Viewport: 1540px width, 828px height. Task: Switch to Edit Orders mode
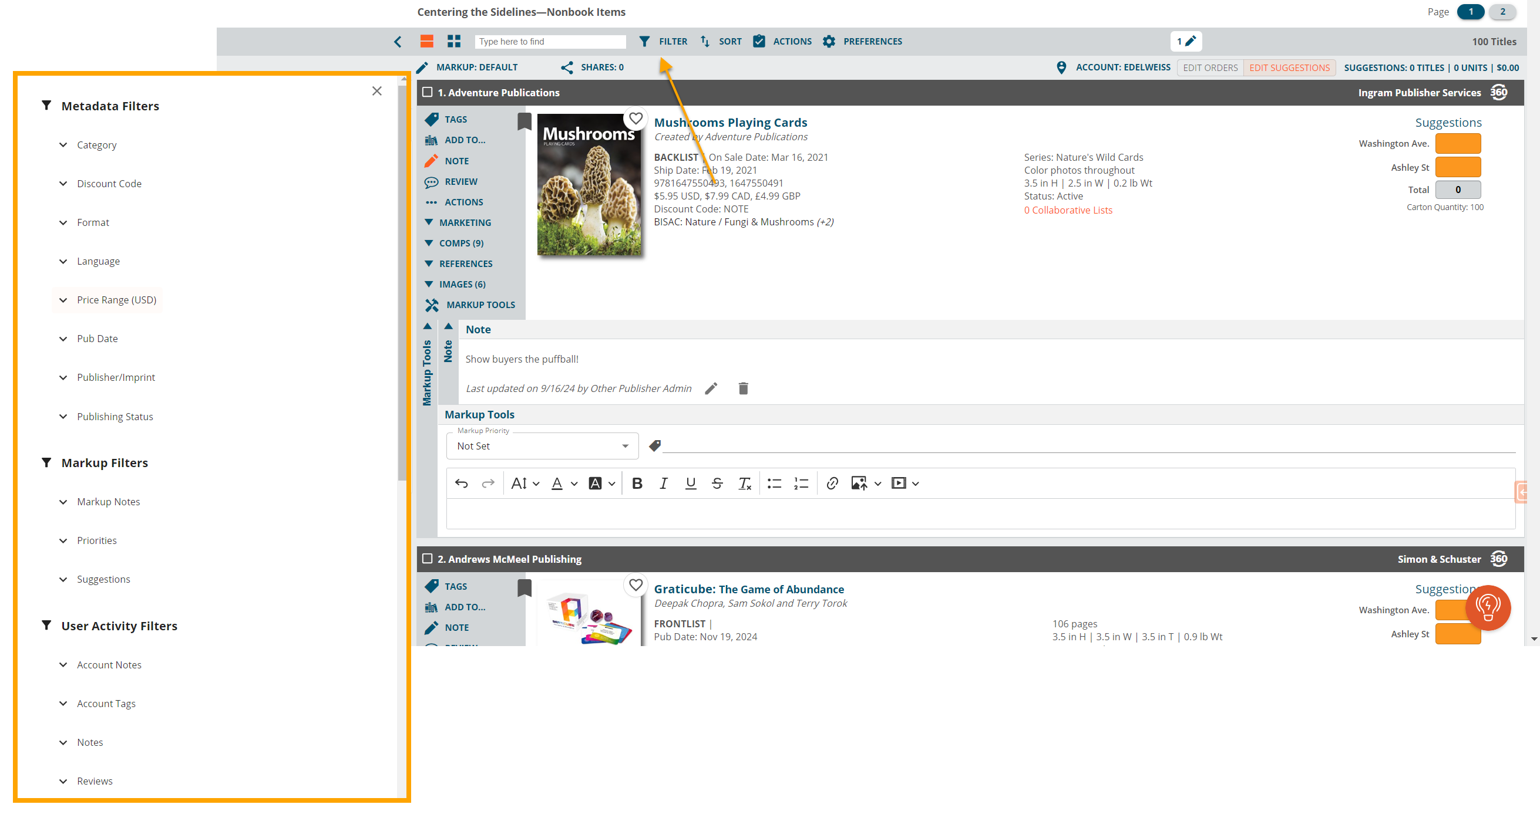point(1210,67)
